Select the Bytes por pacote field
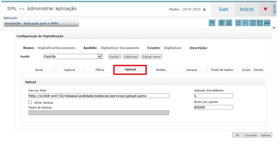Screen dimensions: 278x142 point(213,107)
